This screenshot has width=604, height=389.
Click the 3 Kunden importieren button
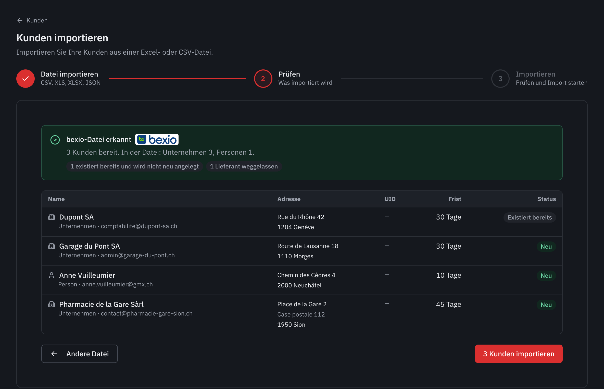pos(519,354)
